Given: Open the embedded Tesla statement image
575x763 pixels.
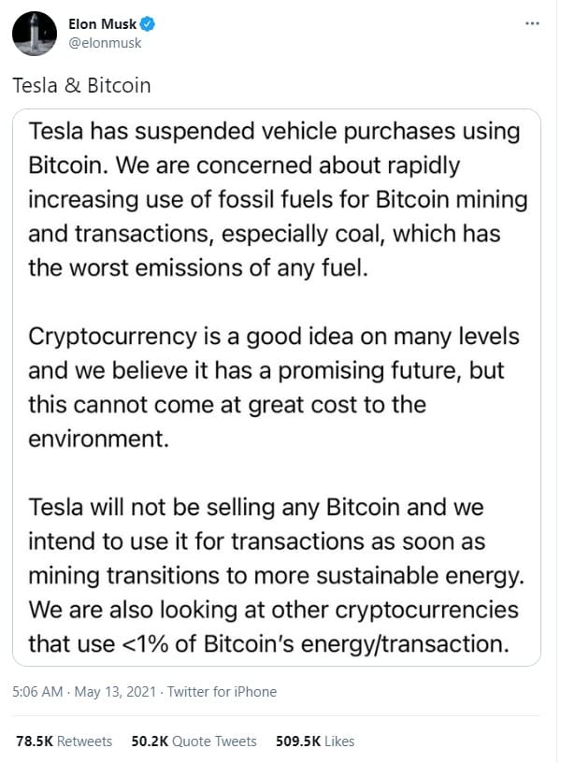Looking at the screenshot, I should point(277,387).
